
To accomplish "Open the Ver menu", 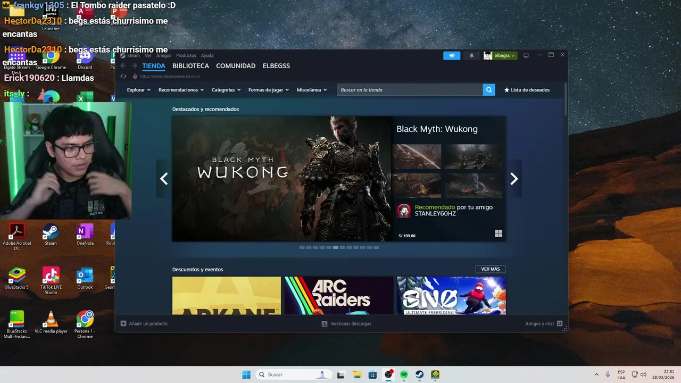I will pos(148,55).
